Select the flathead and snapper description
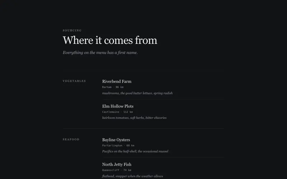This screenshot has height=179, width=287. (132, 176)
